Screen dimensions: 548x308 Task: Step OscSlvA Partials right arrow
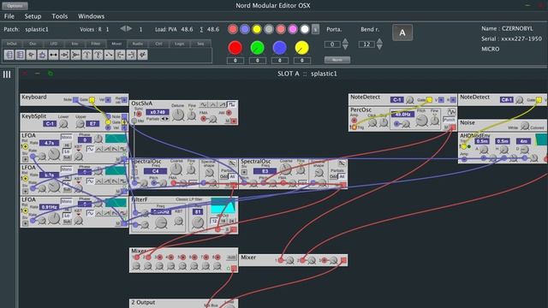(167, 119)
